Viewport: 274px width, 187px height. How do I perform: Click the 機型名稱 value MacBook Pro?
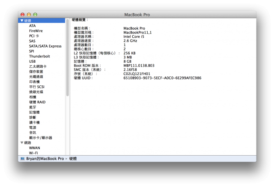tap(134, 28)
